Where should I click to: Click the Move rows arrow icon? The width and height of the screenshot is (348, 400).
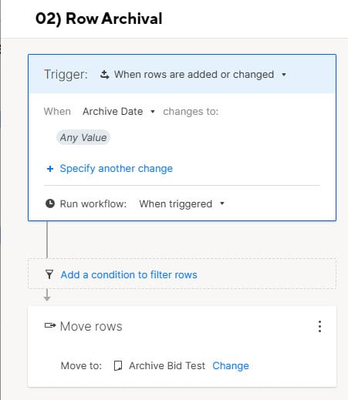point(50,325)
